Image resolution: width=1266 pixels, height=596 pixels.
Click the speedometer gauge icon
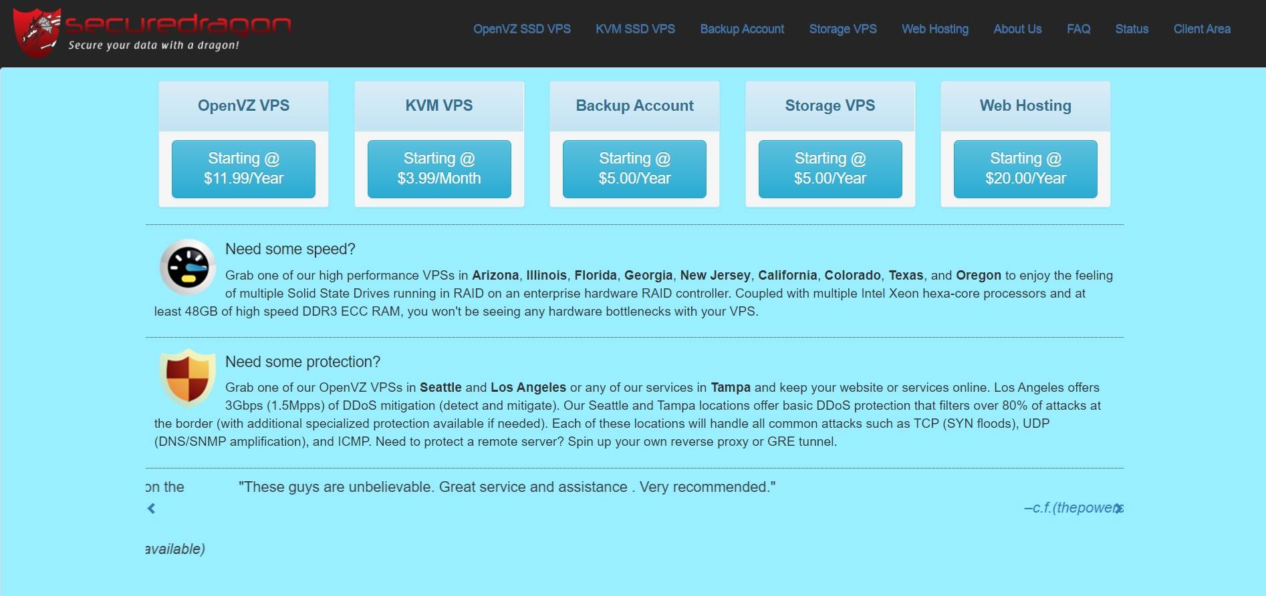pos(188,267)
